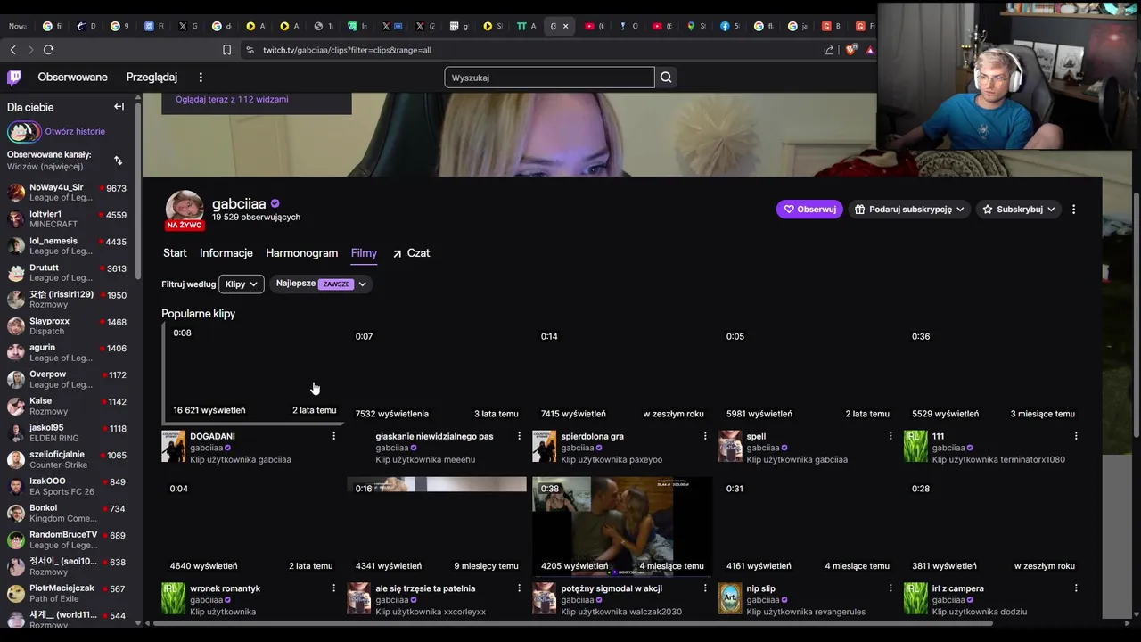This screenshot has width=1141, height=642.
Task: Open the Klipy filter dropdown
Action: point(241,284)
